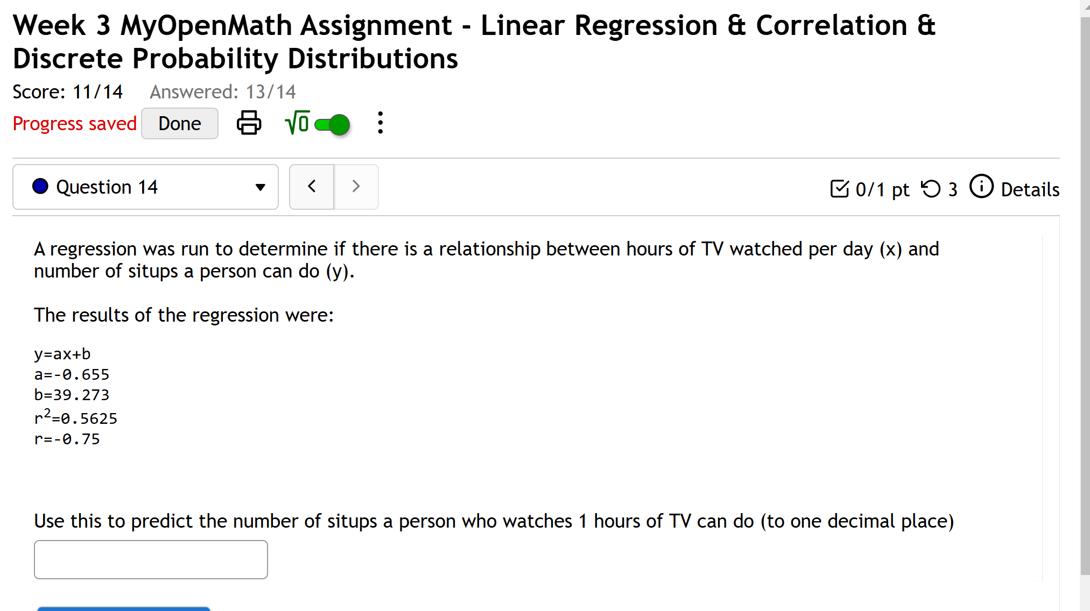Click the 0/1 pt checkmark score icon
Screen dimensions: 1090x611
[840, 188]
